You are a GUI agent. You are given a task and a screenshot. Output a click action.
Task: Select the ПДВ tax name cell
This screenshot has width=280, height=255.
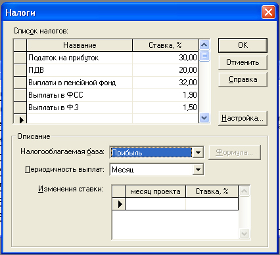pyautogui.click(x=80, y=70)
